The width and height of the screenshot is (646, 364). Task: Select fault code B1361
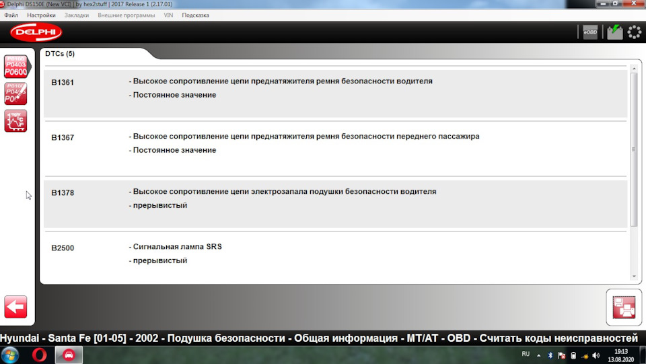click(x=63, y=82)
